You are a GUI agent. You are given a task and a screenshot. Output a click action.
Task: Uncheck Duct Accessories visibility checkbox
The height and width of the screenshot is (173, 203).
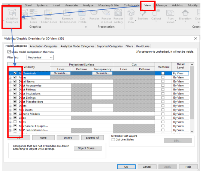[x=15, y=85]
